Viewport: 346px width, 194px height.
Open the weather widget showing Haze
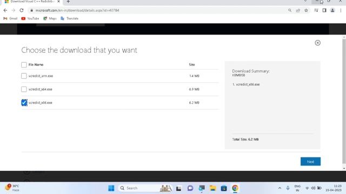[x=12, y=188]
